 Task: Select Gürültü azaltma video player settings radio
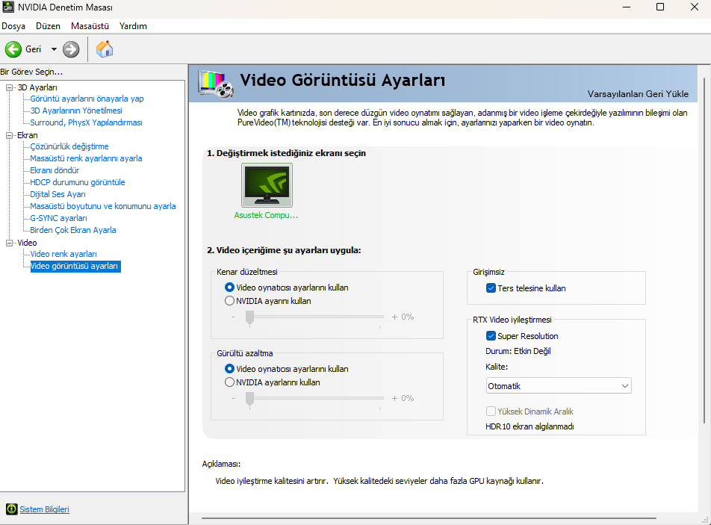(229, 369)
